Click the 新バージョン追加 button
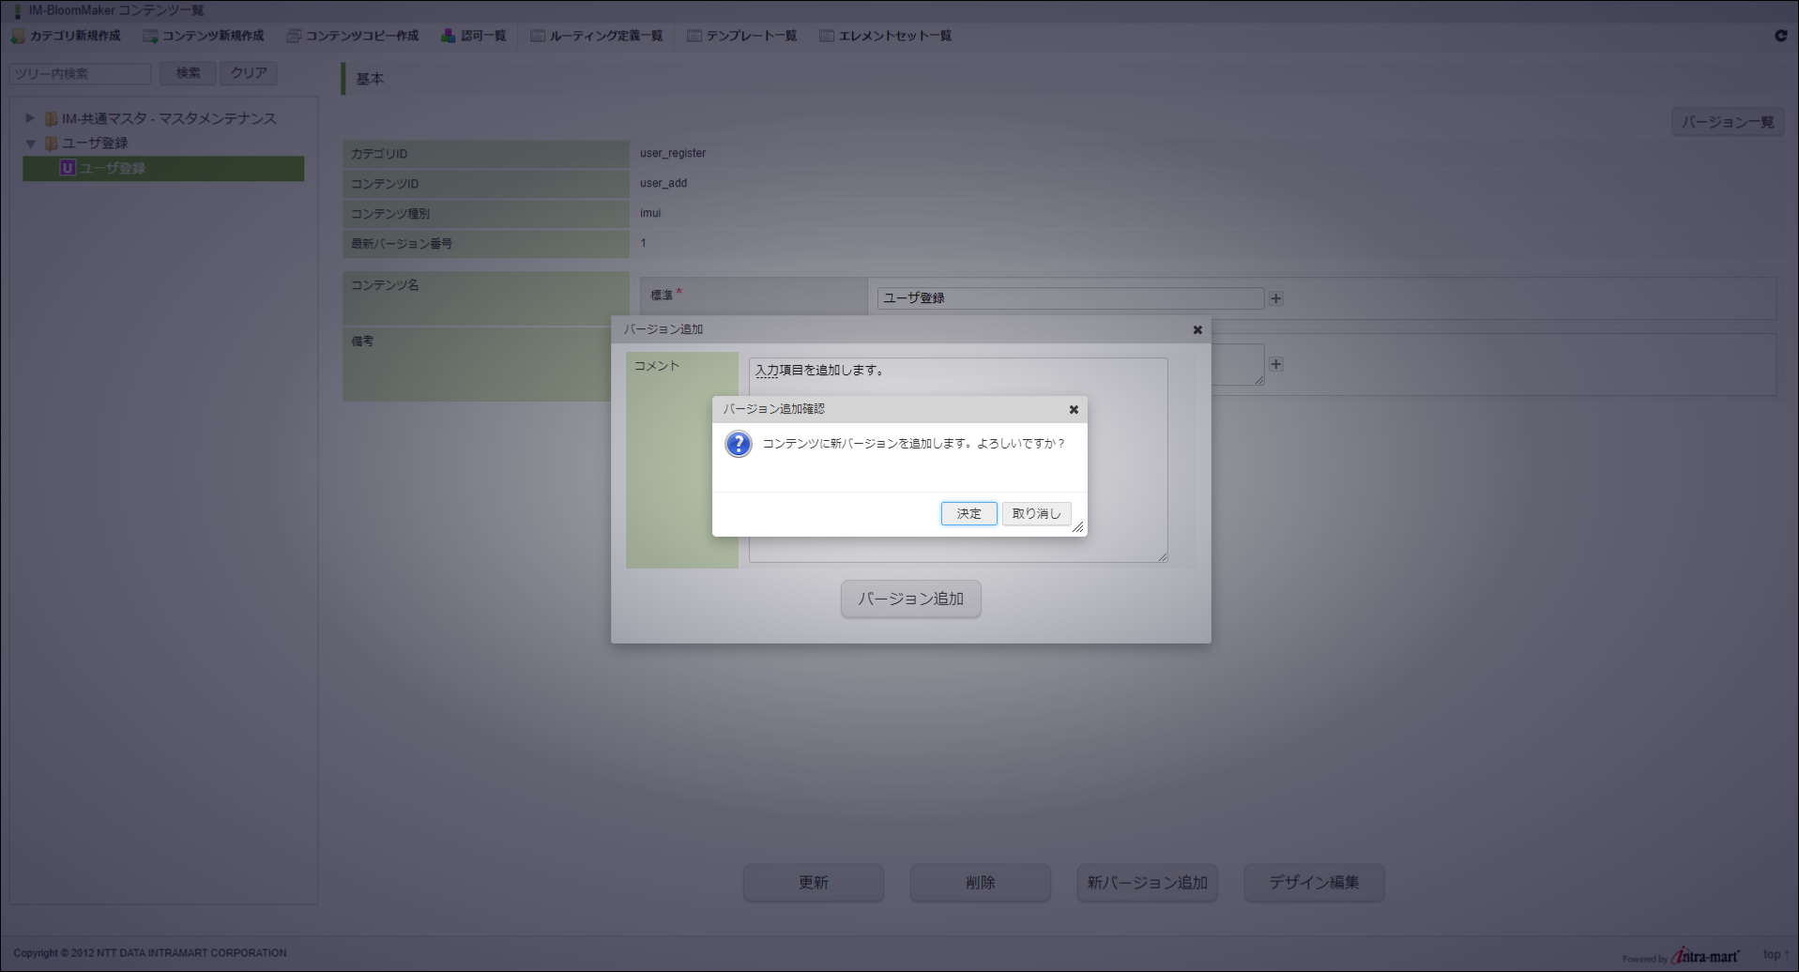The height and width of the screenshot is (972, 1799). click(x=1147, y=883)
